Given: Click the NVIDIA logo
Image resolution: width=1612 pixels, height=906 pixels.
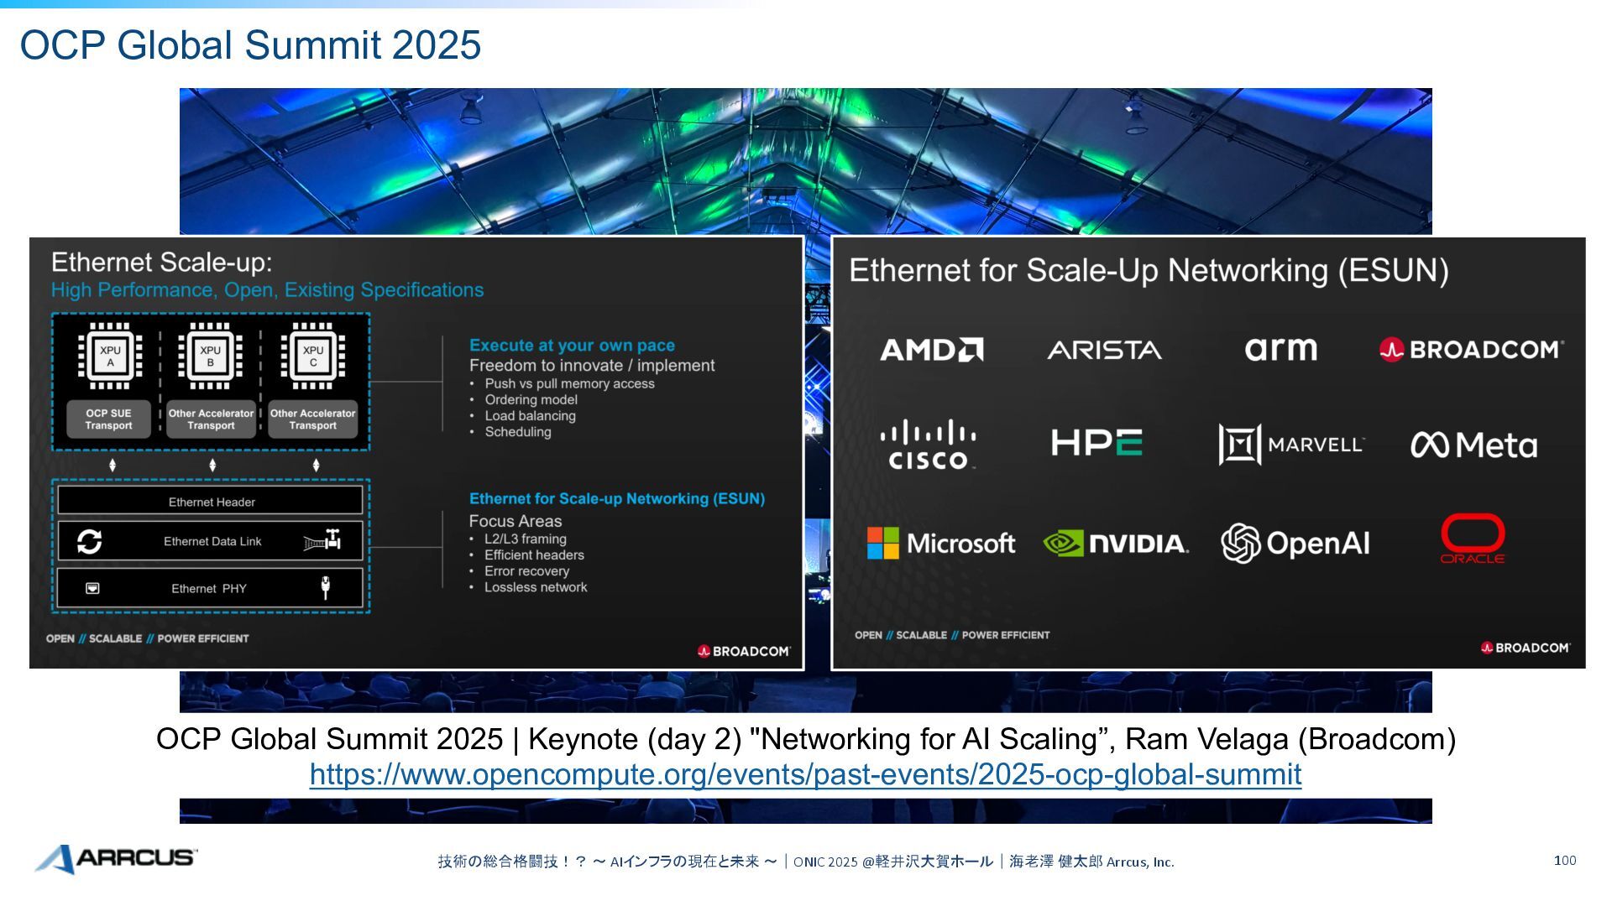Looking at the screenshot, I should (x=1116, y=544).
